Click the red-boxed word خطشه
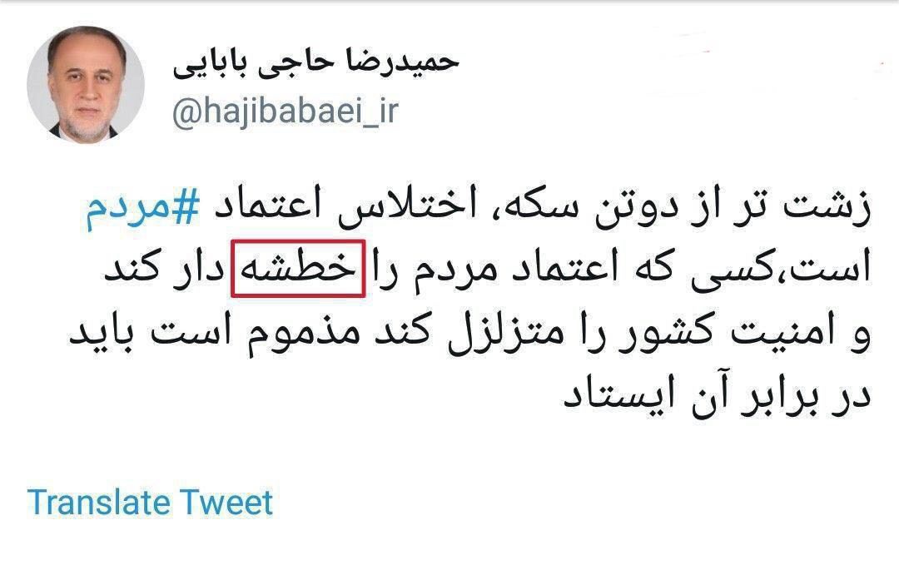The width and height of the screenshot is (899, 570). [x=298, y=269]
